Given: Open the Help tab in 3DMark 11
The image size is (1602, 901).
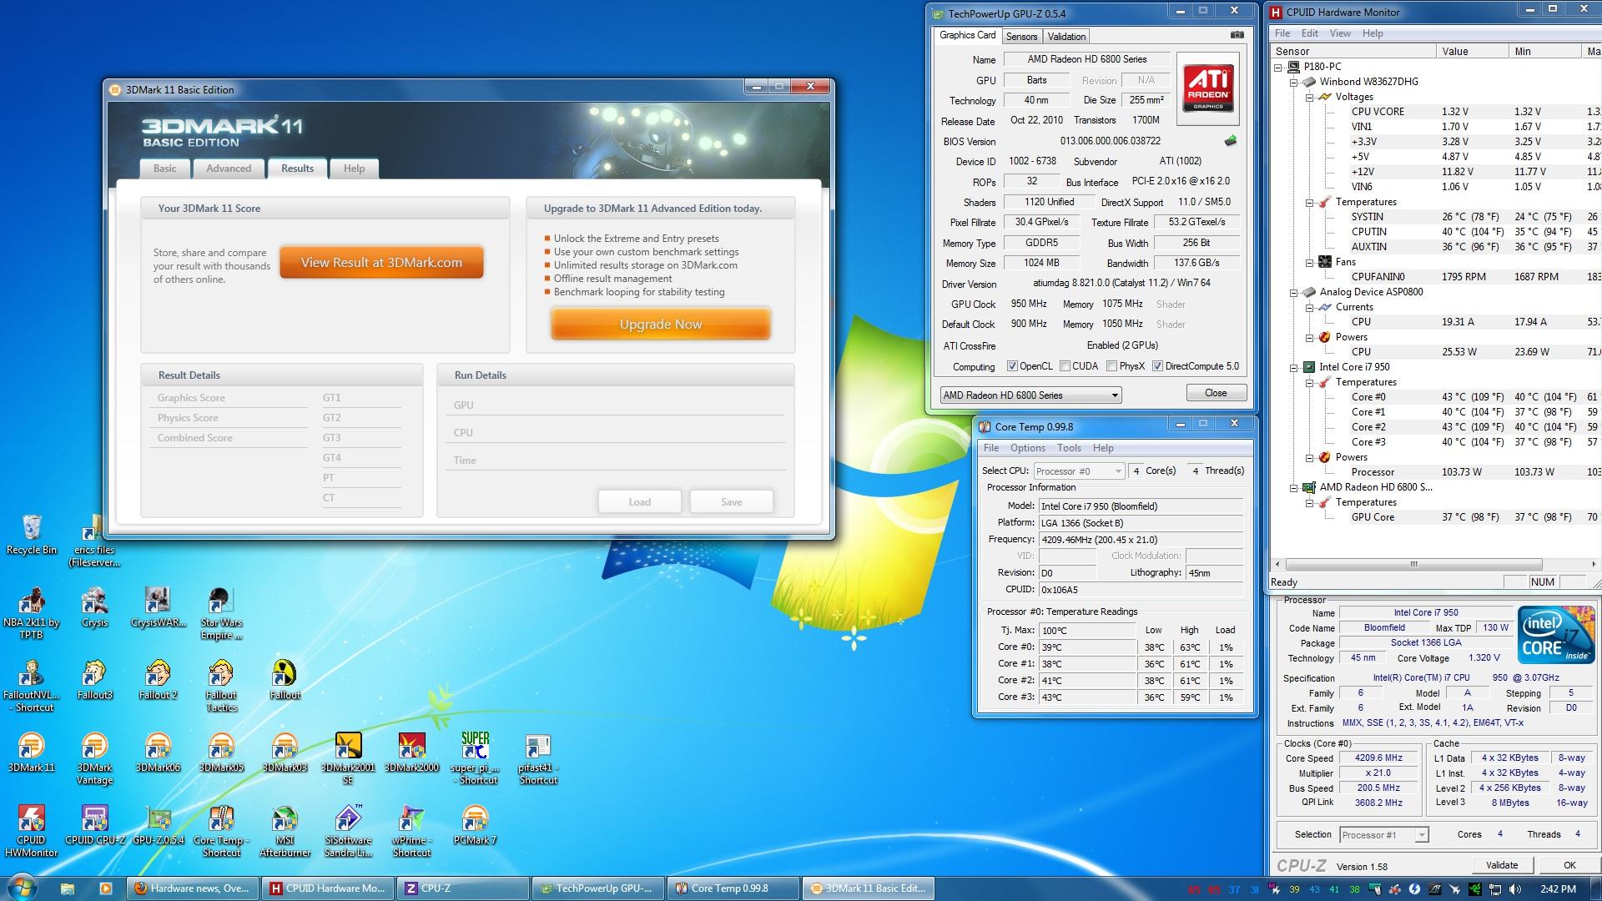Looking at the screenshot, I should click(x=354, y=169).
